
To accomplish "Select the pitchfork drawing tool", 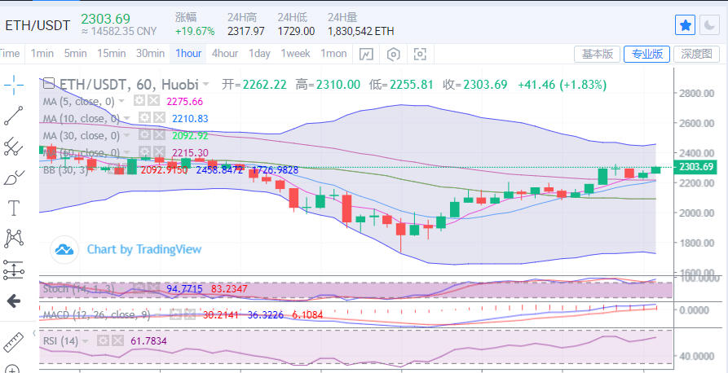I will tap(14, 147).
